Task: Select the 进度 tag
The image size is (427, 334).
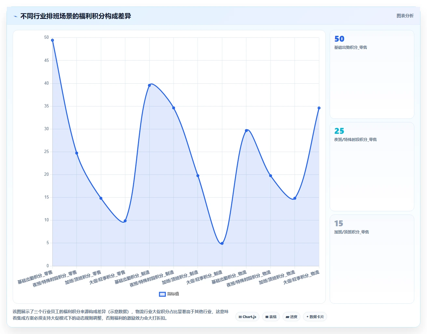Action: (x=291, y=317)
